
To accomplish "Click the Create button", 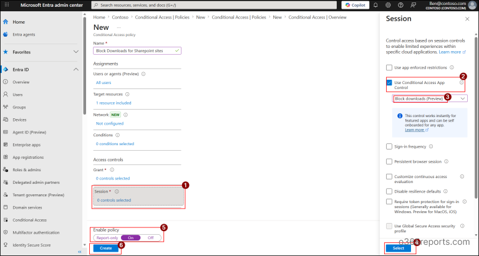I will point(105,248).
